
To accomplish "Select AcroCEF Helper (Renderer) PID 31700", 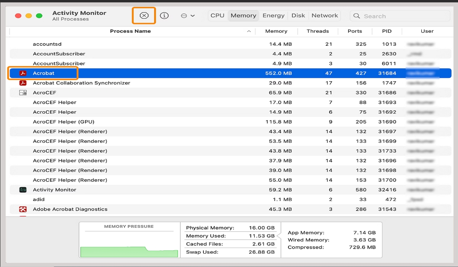I will coord(231,180).
